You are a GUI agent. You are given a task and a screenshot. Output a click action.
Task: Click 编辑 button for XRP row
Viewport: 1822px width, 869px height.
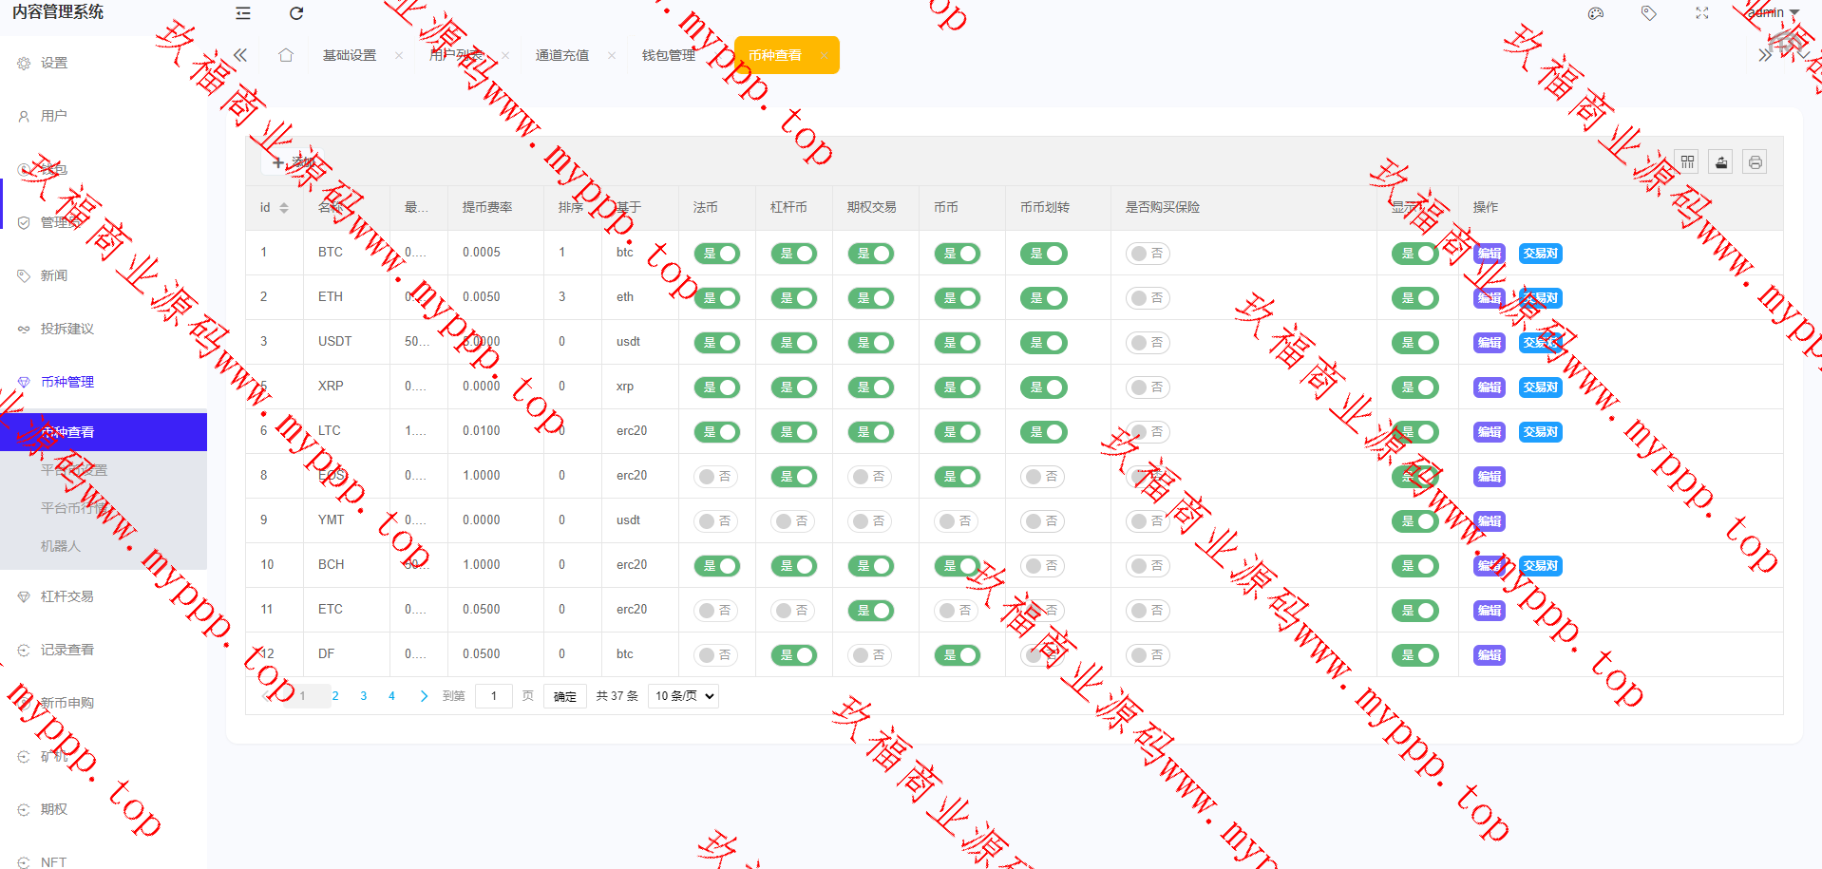pos(1489,387)
